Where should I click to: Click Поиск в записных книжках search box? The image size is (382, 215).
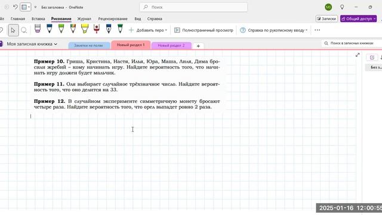point(352,43)
